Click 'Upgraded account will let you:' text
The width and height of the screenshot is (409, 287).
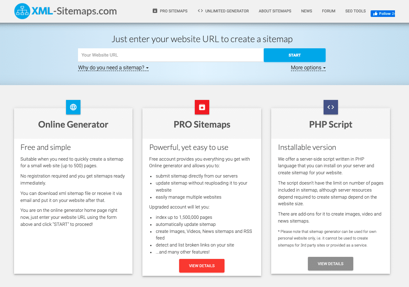point(179,207)
